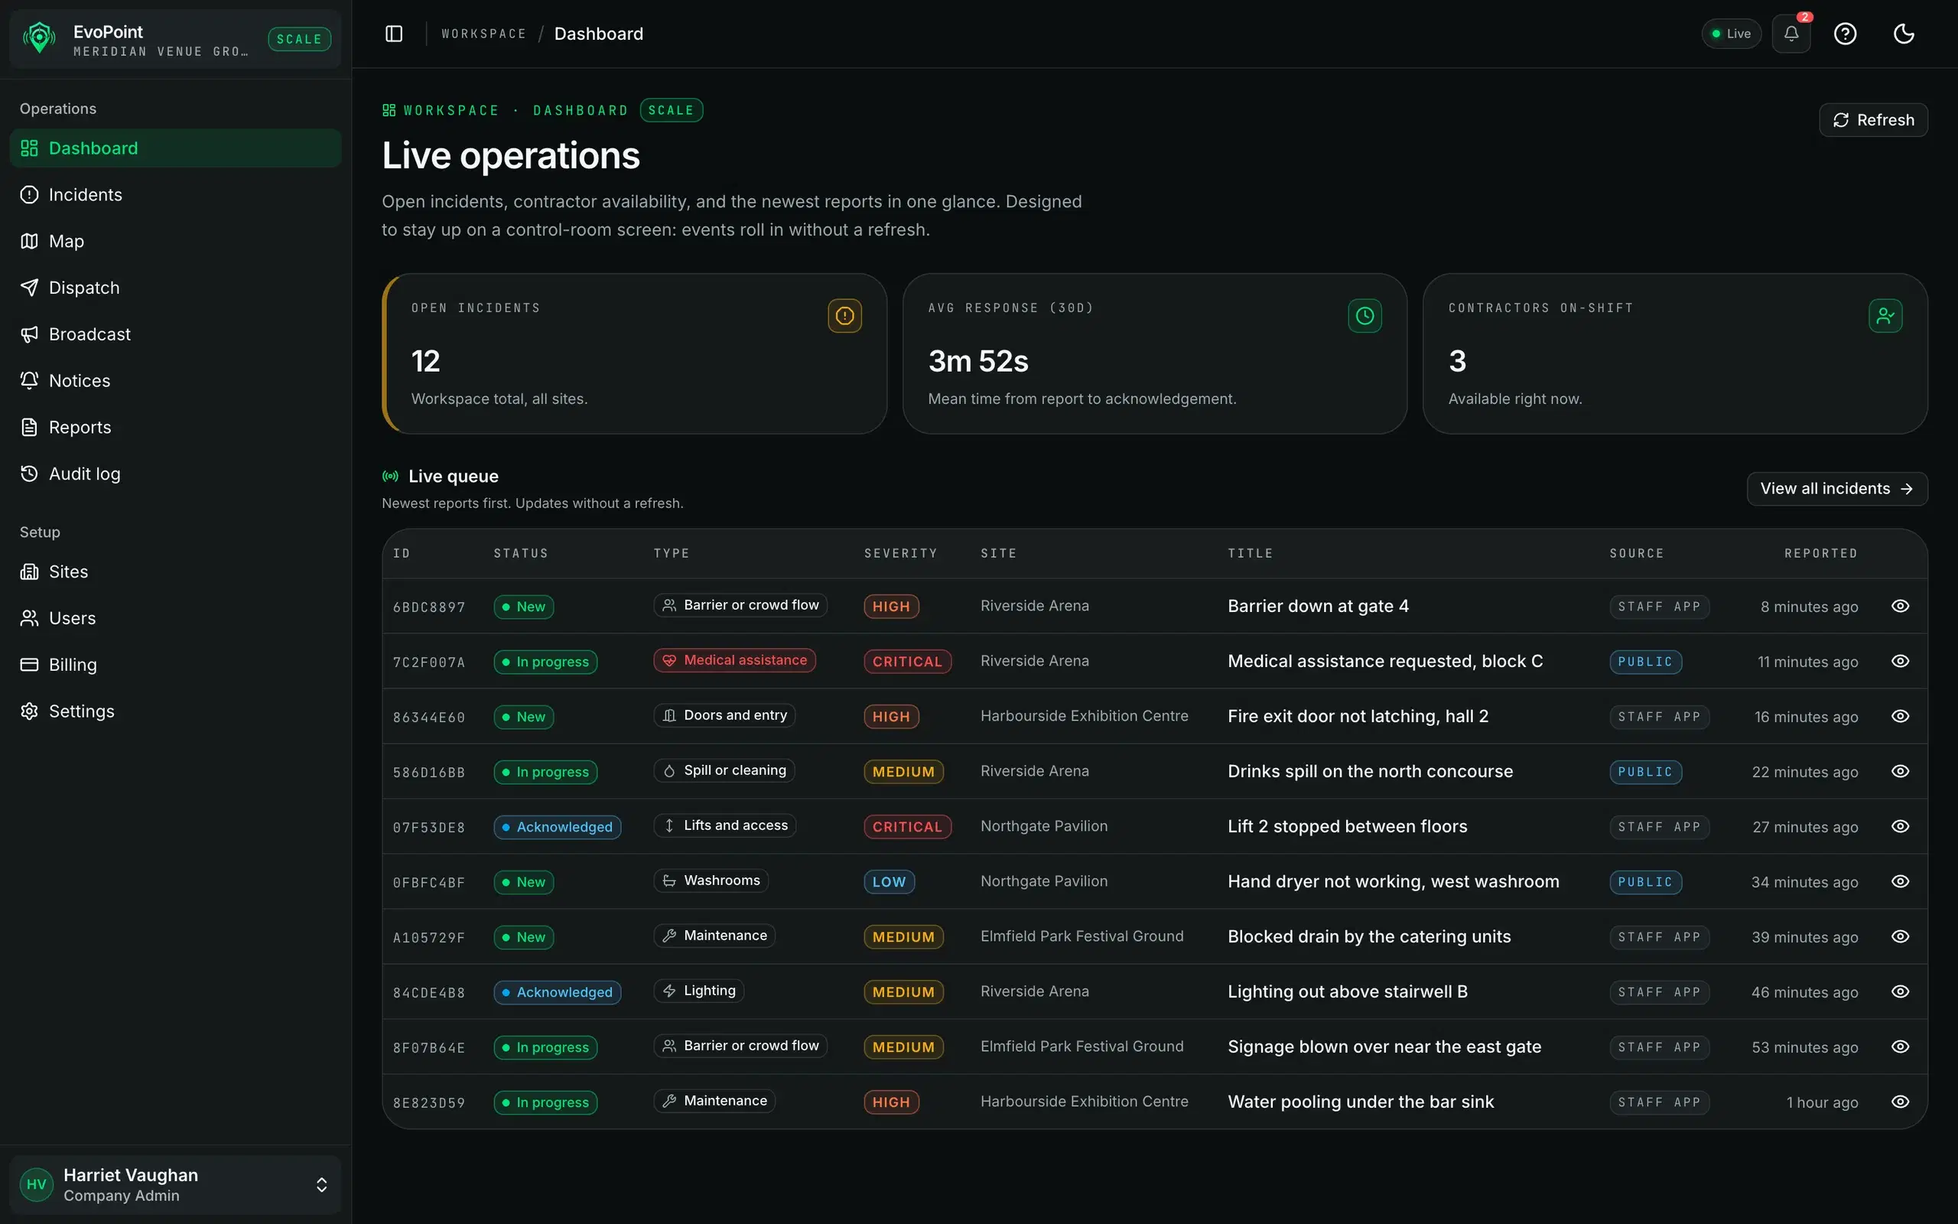Open Reports page

(x=176, y=428)
